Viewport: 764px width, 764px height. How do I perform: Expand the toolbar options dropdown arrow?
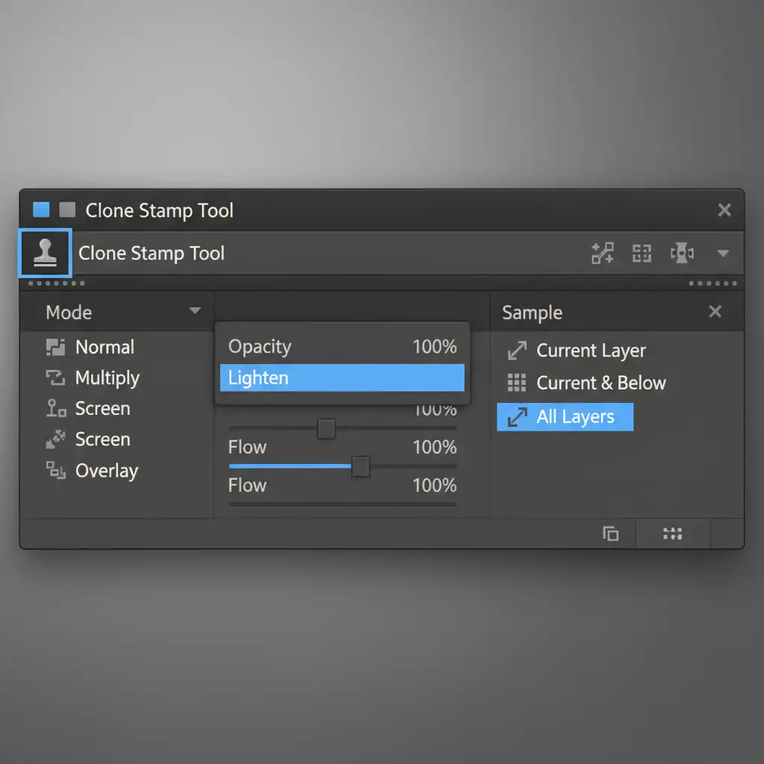[722, 254]
